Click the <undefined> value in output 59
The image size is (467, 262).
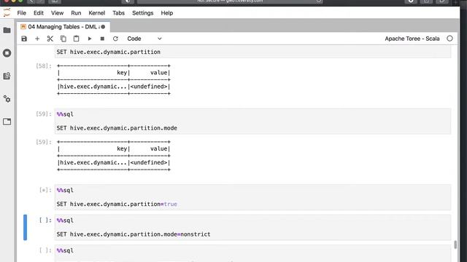click(x=149, y=162)
